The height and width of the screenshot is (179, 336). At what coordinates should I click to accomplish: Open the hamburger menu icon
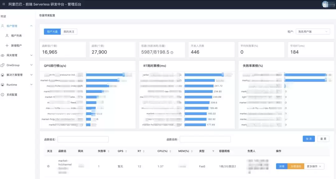click(4, 4)
